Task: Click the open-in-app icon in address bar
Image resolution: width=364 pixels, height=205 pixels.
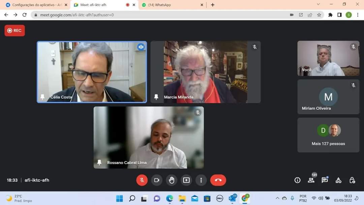Action: click(x=301, y=15)
